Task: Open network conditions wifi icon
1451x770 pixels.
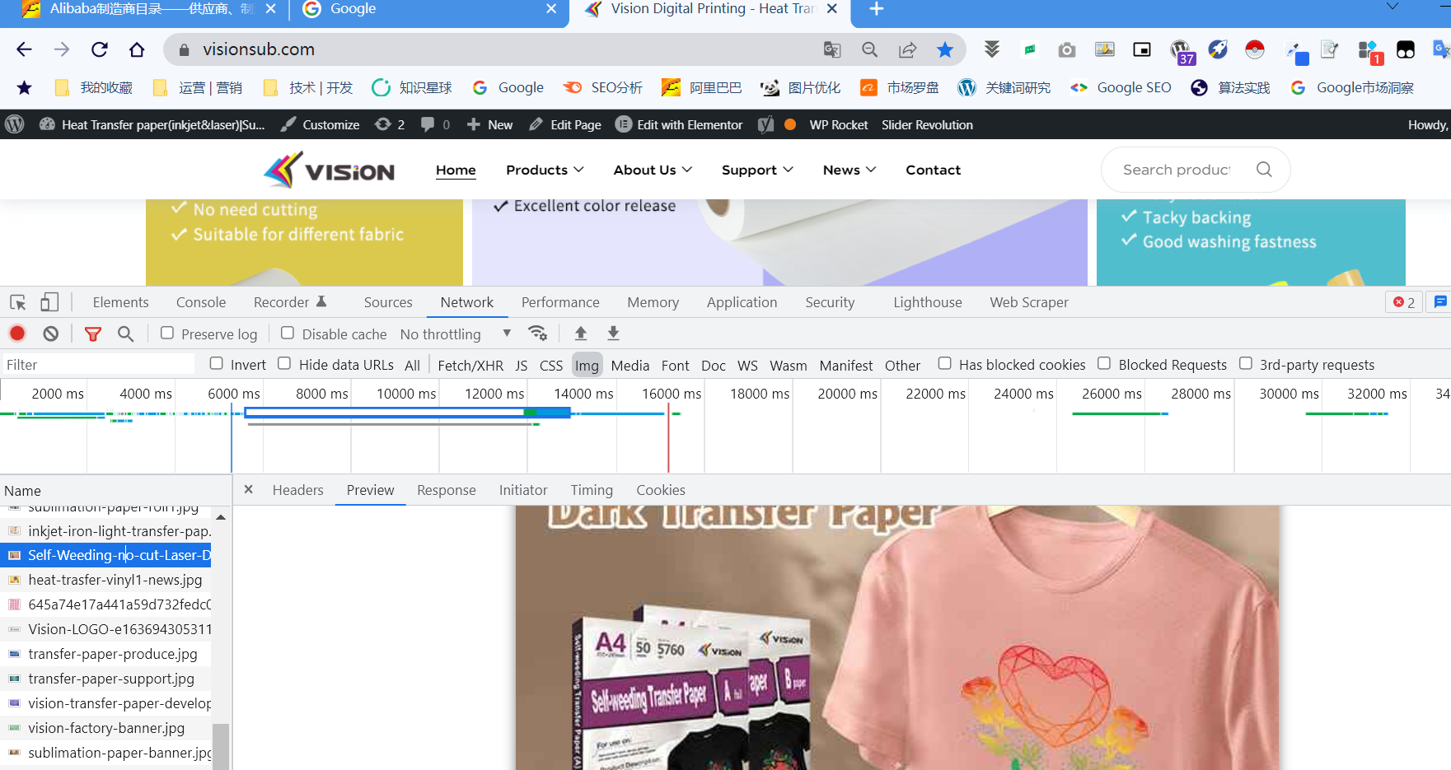Action: pos(538,333)
